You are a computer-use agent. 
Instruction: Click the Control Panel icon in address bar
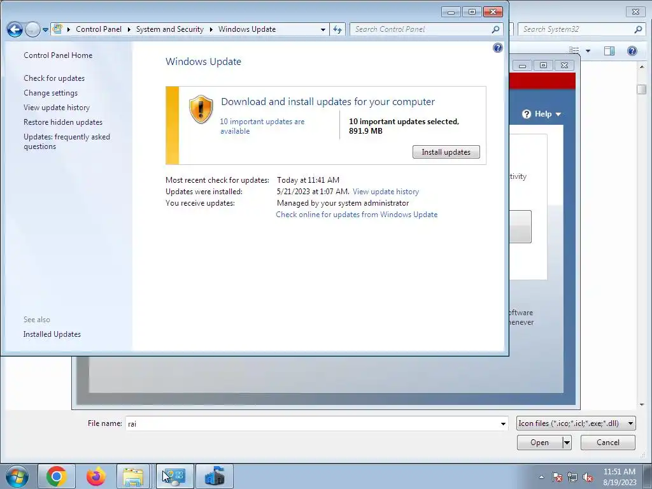click(x=58, y=29)
